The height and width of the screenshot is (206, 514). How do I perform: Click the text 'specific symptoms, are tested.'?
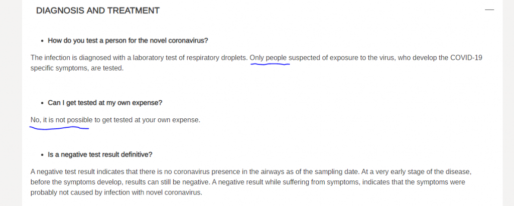[77, 69]
